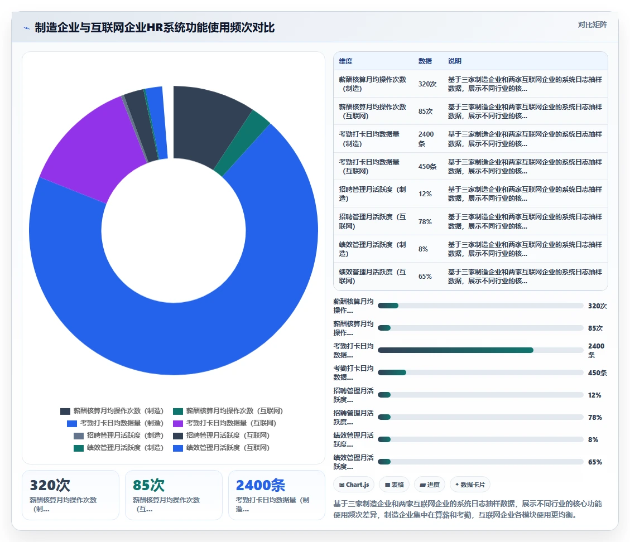Click the 85次 value in table
630x542 pixels.
pyautogui.click(x=426, y=111)
